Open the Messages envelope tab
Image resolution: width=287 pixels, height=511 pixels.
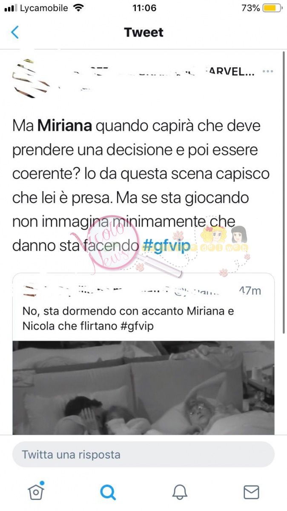pyautogui.click(x=251, y=492)
